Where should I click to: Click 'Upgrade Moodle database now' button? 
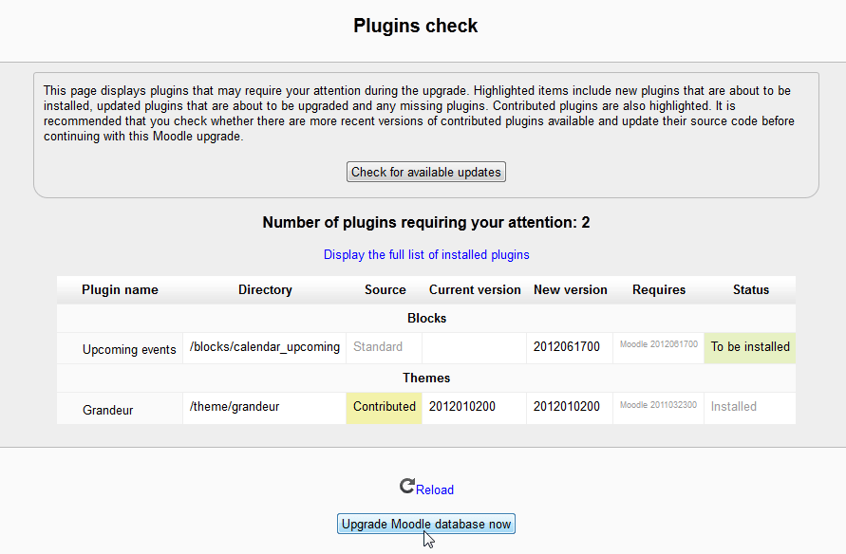426,524
